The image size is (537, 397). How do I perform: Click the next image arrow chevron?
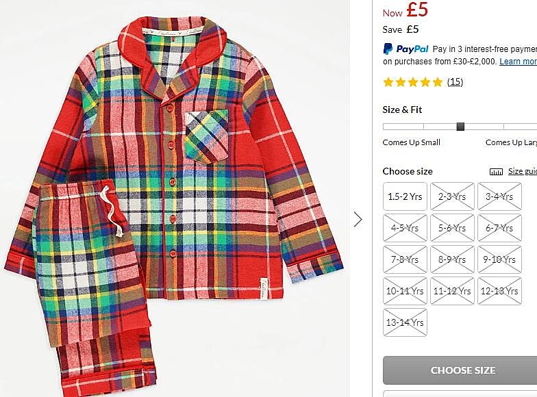(358, 219)
